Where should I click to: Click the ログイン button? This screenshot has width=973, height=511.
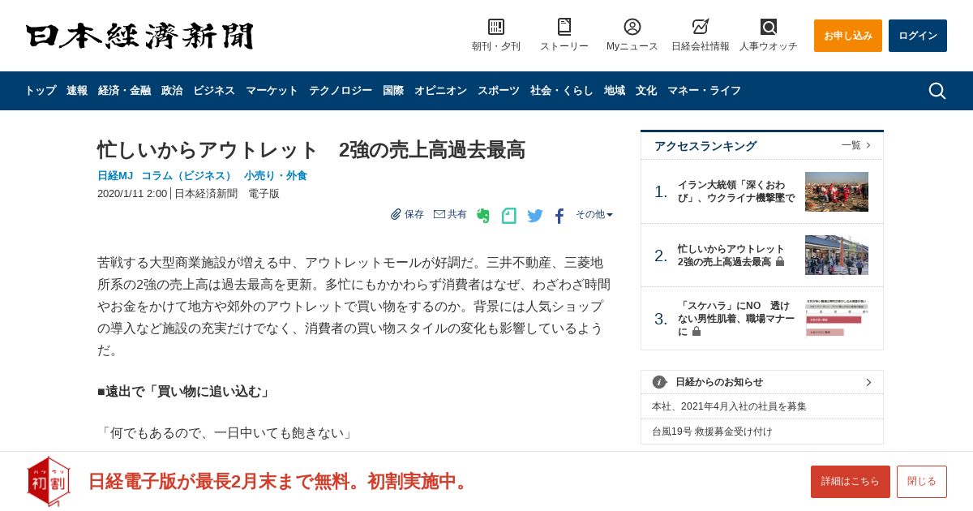[x=918, y=36]
